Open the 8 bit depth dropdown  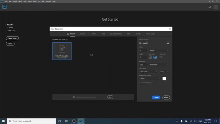point(164,72)
